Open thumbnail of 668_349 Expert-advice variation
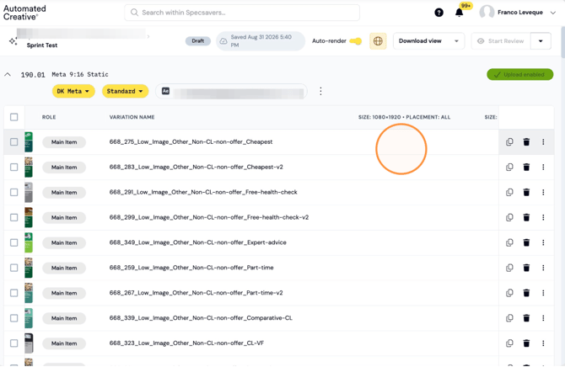Screen dimensions: 565x367 pyautogui.click(x=29, y=242)
